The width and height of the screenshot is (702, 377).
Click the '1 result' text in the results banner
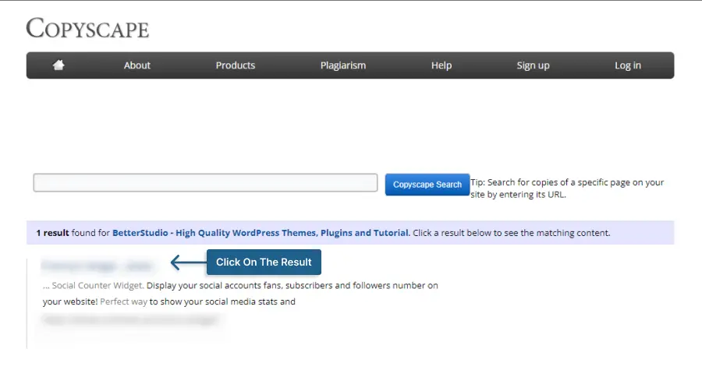pyautogui.click(x=52, y=233)
